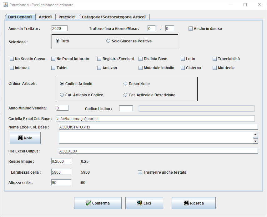Click the Anno da Trattare field
The width and height of the screenshot is (267, 217).
coord(60,28)
